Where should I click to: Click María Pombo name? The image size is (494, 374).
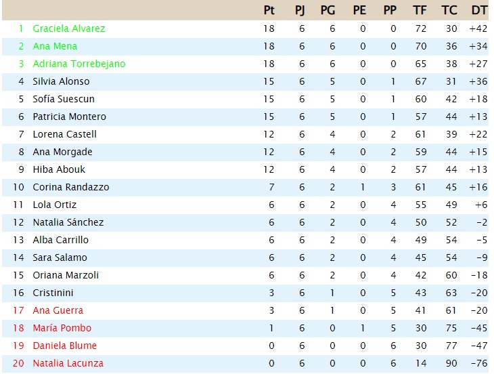[62, 328]
